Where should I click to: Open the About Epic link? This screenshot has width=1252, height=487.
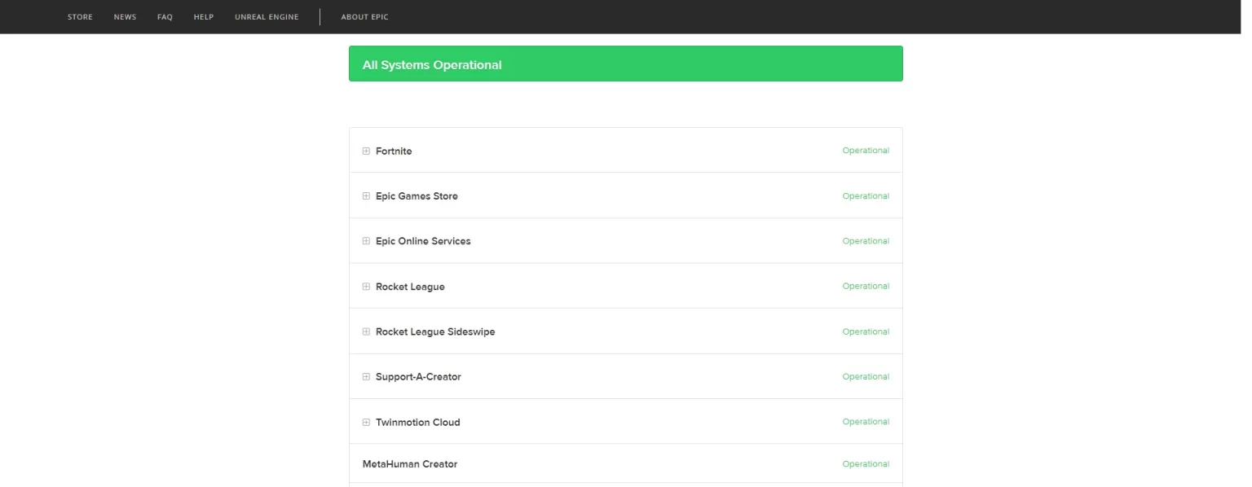point(364,17)
